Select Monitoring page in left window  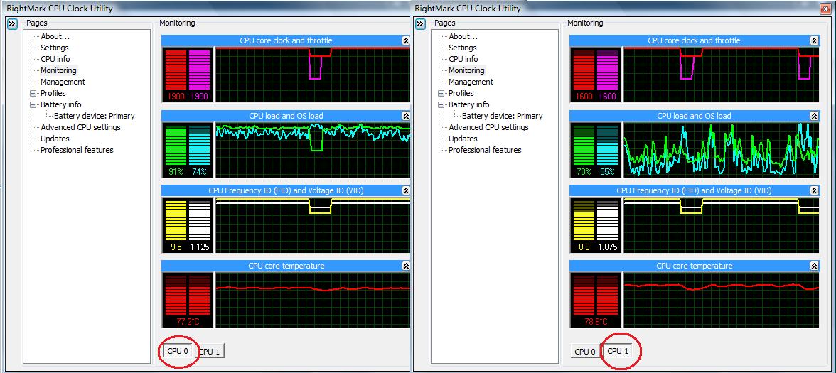(58, 70)
